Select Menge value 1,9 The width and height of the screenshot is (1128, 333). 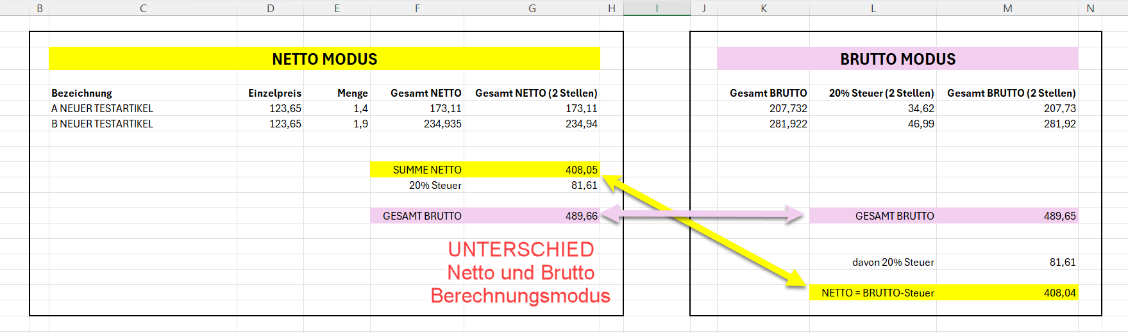point(337,124)
